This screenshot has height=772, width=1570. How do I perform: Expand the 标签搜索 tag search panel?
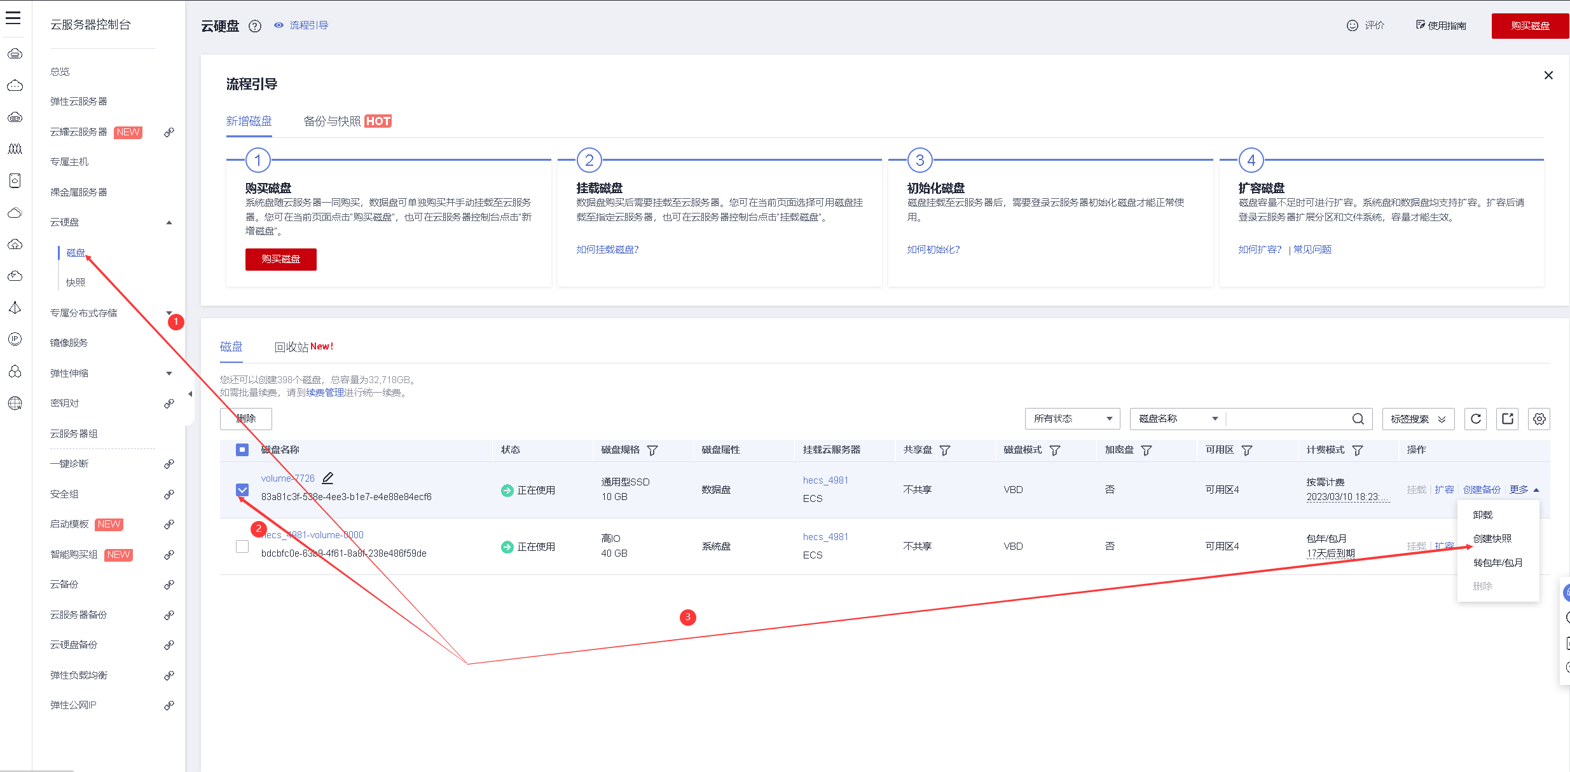(x=1418, y=419)
